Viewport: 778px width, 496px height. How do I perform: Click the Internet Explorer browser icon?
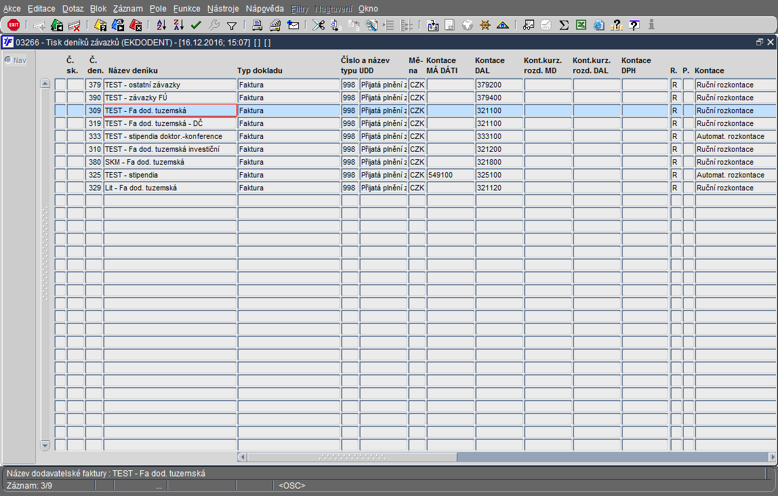[x=599, y=25]
